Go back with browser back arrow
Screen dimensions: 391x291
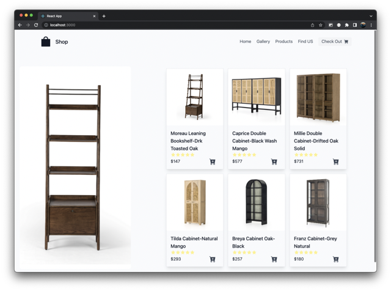point(20,25)
